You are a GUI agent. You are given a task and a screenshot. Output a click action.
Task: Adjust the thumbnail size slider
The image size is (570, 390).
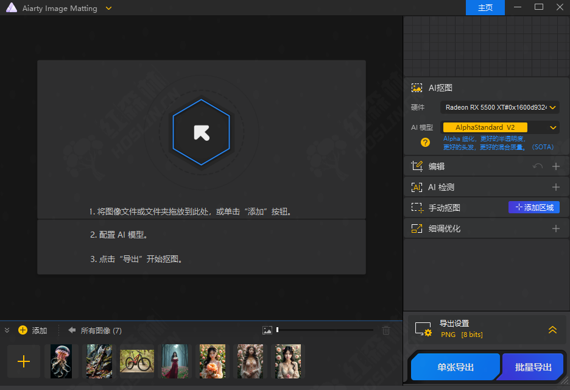tap(325, 330)
